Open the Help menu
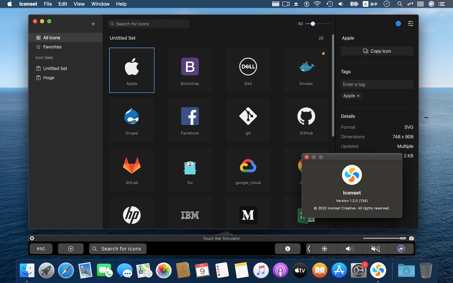The image size is (453, 283). tap(121, 4)
